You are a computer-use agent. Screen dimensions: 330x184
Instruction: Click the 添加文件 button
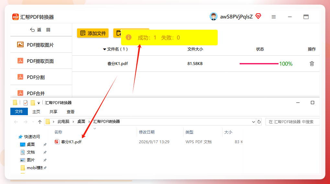click(x=93, y=33)
